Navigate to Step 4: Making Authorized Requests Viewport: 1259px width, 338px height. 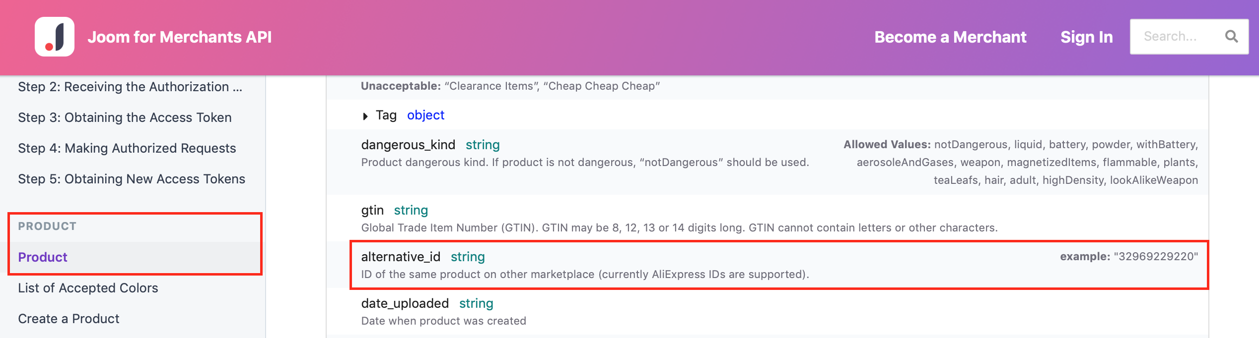tap(127, 148)
